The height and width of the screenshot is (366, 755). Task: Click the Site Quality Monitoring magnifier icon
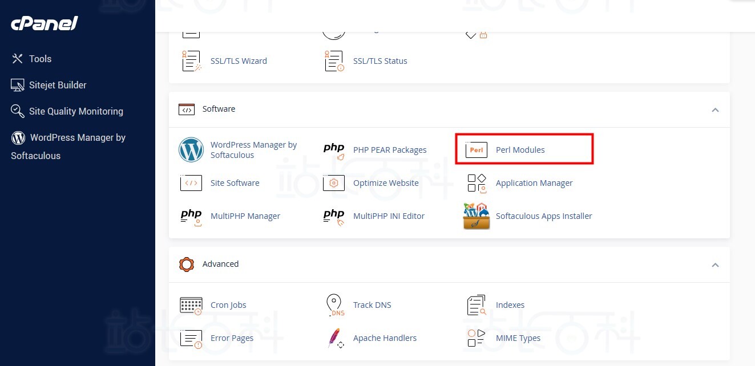18,111
